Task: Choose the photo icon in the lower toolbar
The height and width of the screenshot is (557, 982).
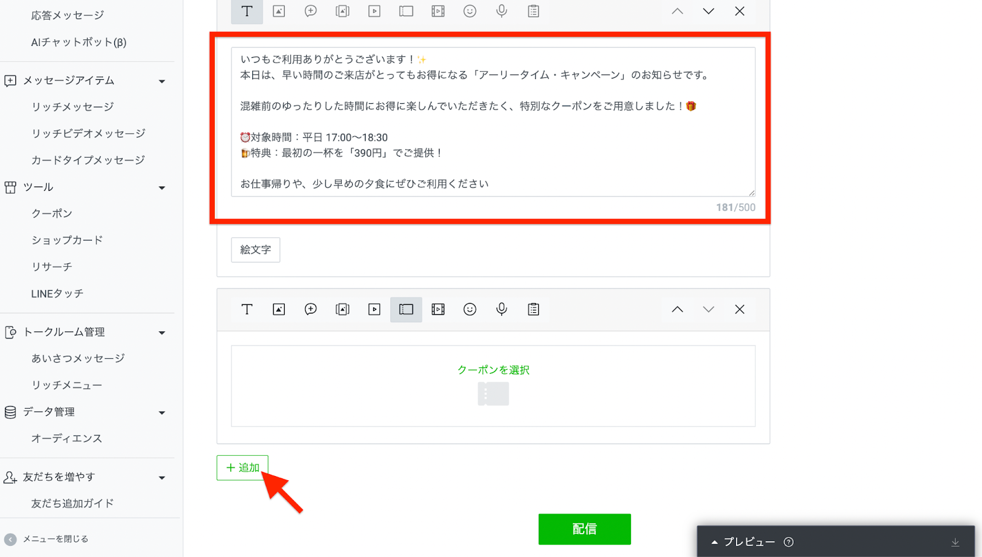Action: click(279, 309)
